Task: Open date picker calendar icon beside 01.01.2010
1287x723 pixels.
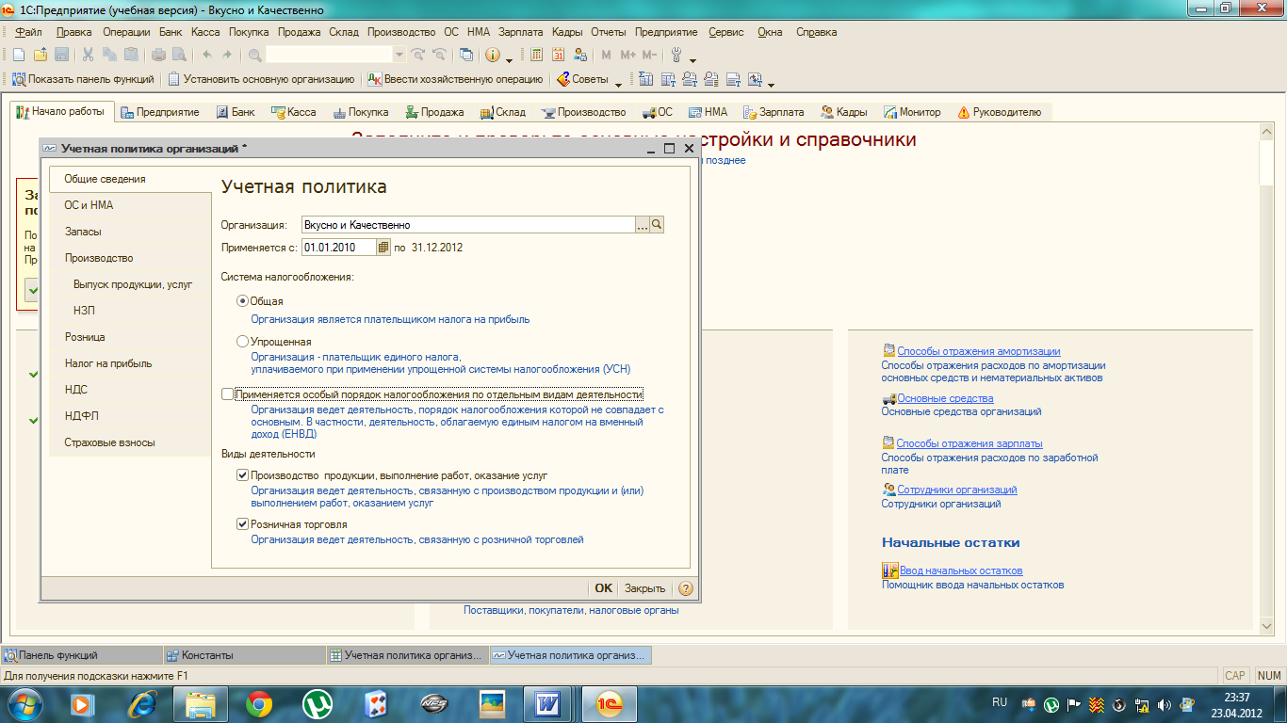Action: coord(383,248)
